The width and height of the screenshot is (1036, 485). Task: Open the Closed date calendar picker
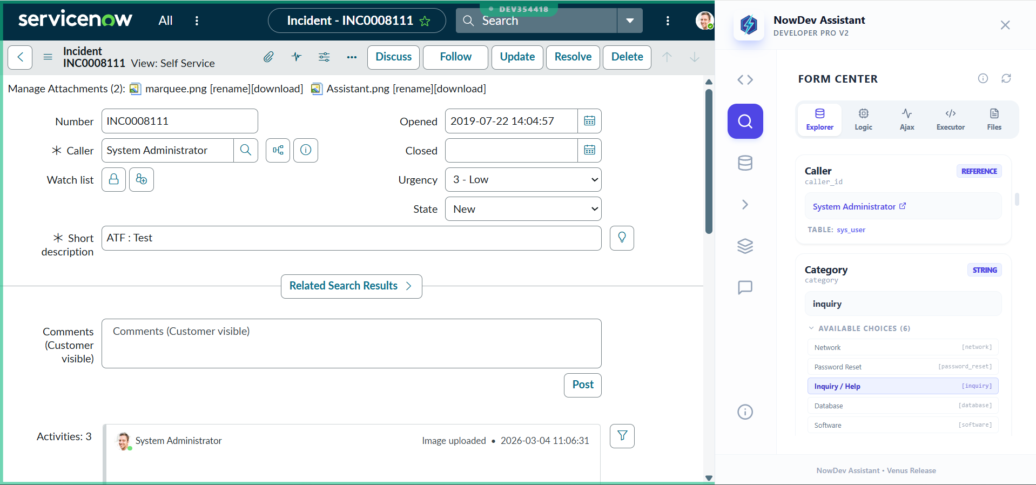589,150
